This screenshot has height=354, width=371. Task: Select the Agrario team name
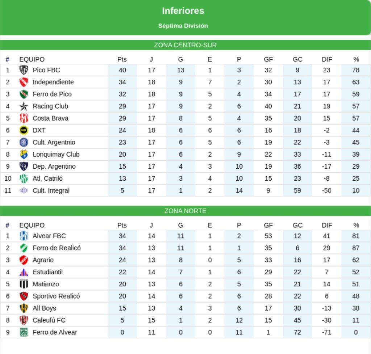[43, 260]
